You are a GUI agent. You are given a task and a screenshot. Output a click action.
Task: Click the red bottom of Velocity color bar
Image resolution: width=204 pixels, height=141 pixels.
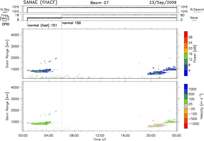click(x=186, y=126)
